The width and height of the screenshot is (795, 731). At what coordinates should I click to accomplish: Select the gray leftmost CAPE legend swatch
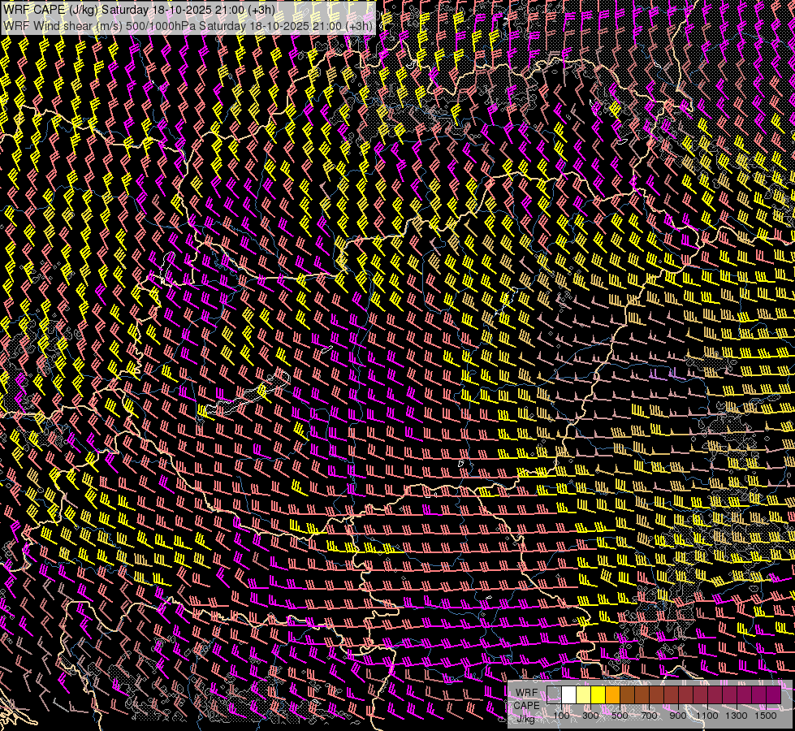pyautogui.click(x=555, y=695)
